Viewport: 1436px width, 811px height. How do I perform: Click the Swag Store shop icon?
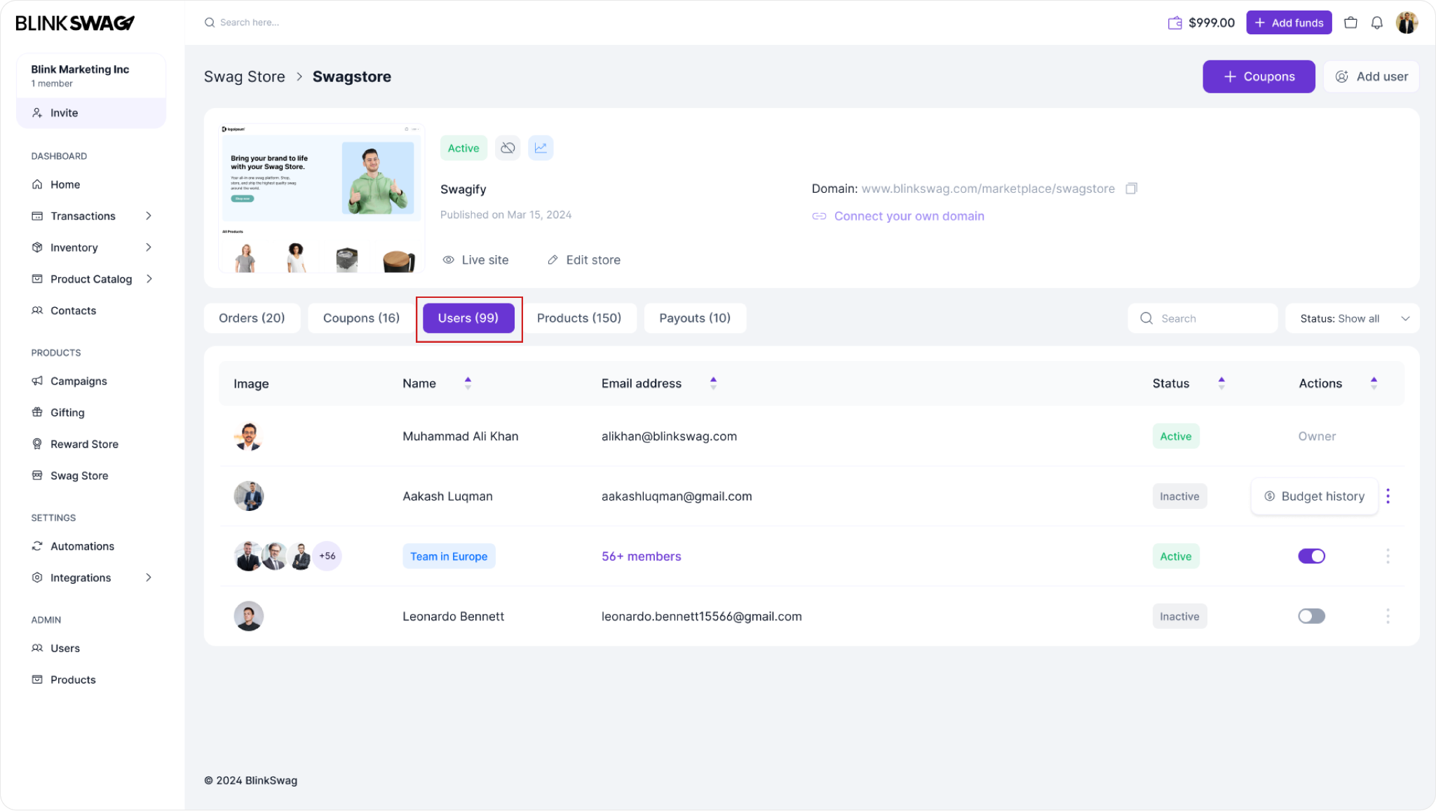pyautogui.click(x=37, y=475)
